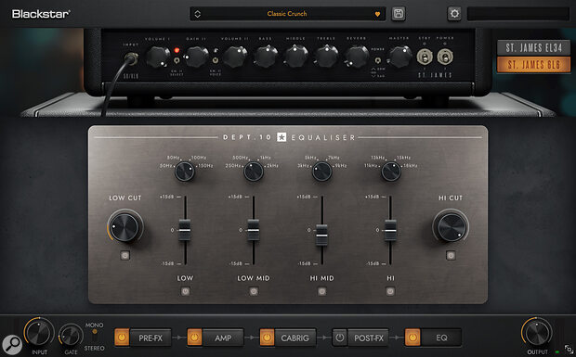Open the EQ section
This screenshot has height=357, width=576.
[x=441, y=338]
